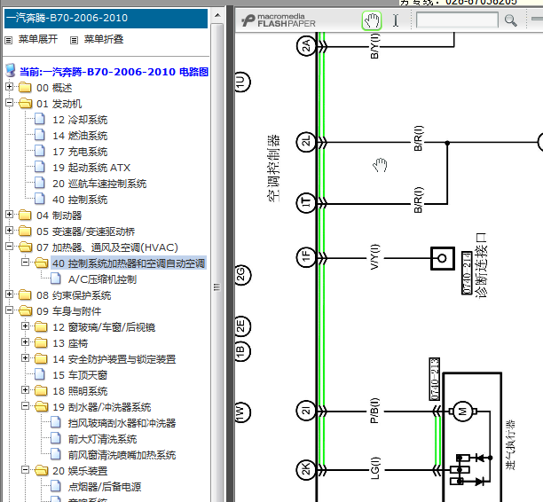Viewport: 543px width, 502px height.
Task: Click the FlashPaper search input field
Action: [x=457, y=20]
